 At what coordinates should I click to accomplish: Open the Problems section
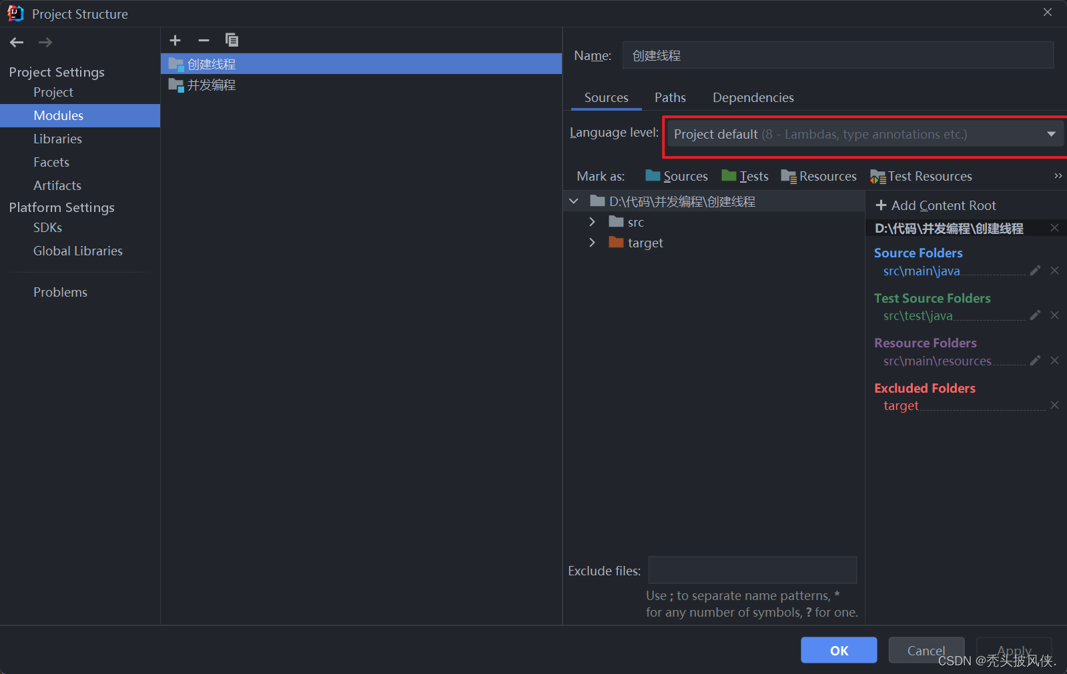coord(61,292)
